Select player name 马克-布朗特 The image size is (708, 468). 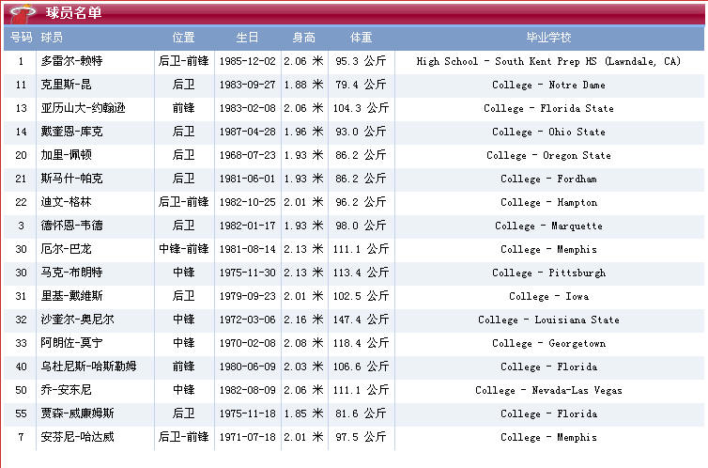pyautogui.click(x=71, y=273)
